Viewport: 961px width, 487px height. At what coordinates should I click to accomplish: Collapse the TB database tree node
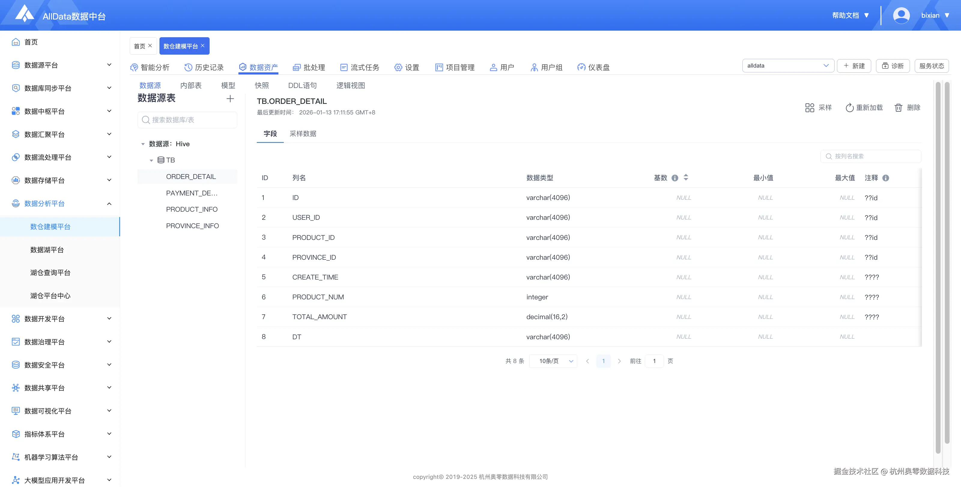click(151, 160)
